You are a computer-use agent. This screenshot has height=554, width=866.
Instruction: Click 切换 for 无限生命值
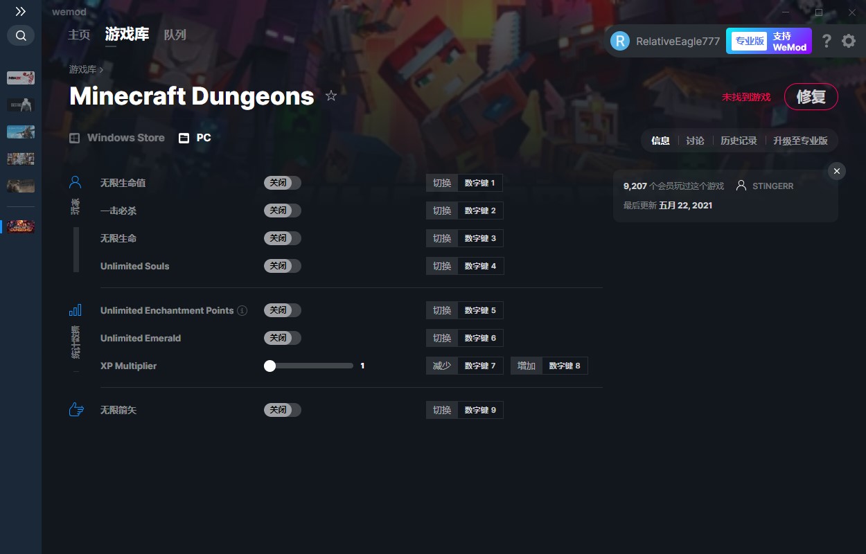tap(442, 183)
